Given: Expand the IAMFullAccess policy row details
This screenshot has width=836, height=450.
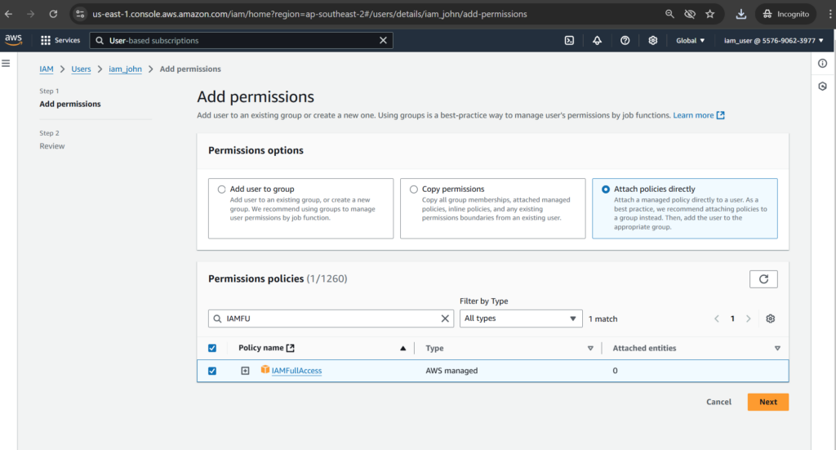Looking at the screenshot, I should click(x=245, y=371).
